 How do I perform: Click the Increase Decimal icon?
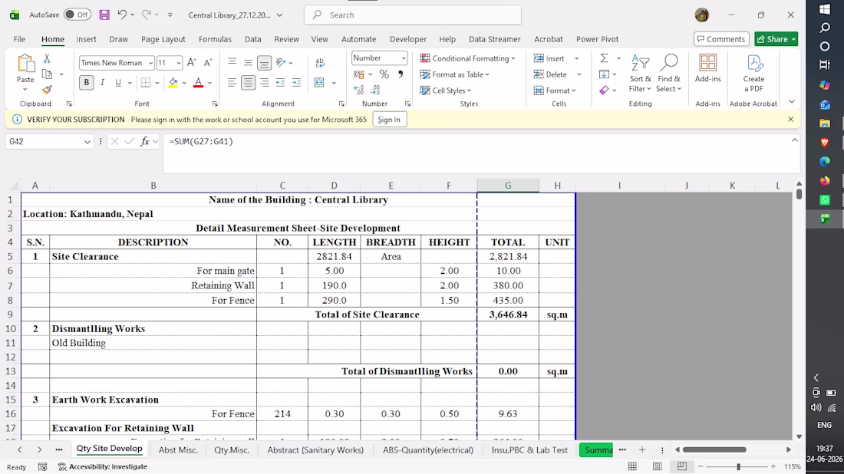click(x=359, y=90)
